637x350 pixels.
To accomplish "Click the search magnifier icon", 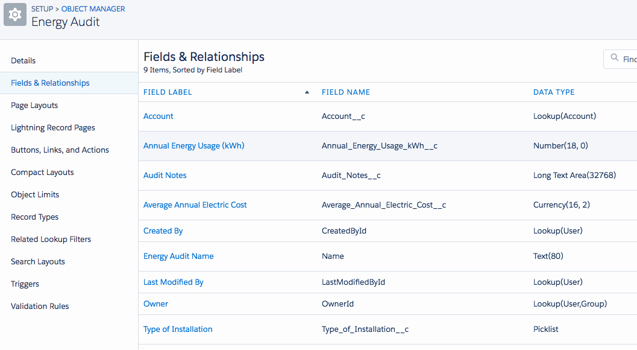I will tap(615, 59).
